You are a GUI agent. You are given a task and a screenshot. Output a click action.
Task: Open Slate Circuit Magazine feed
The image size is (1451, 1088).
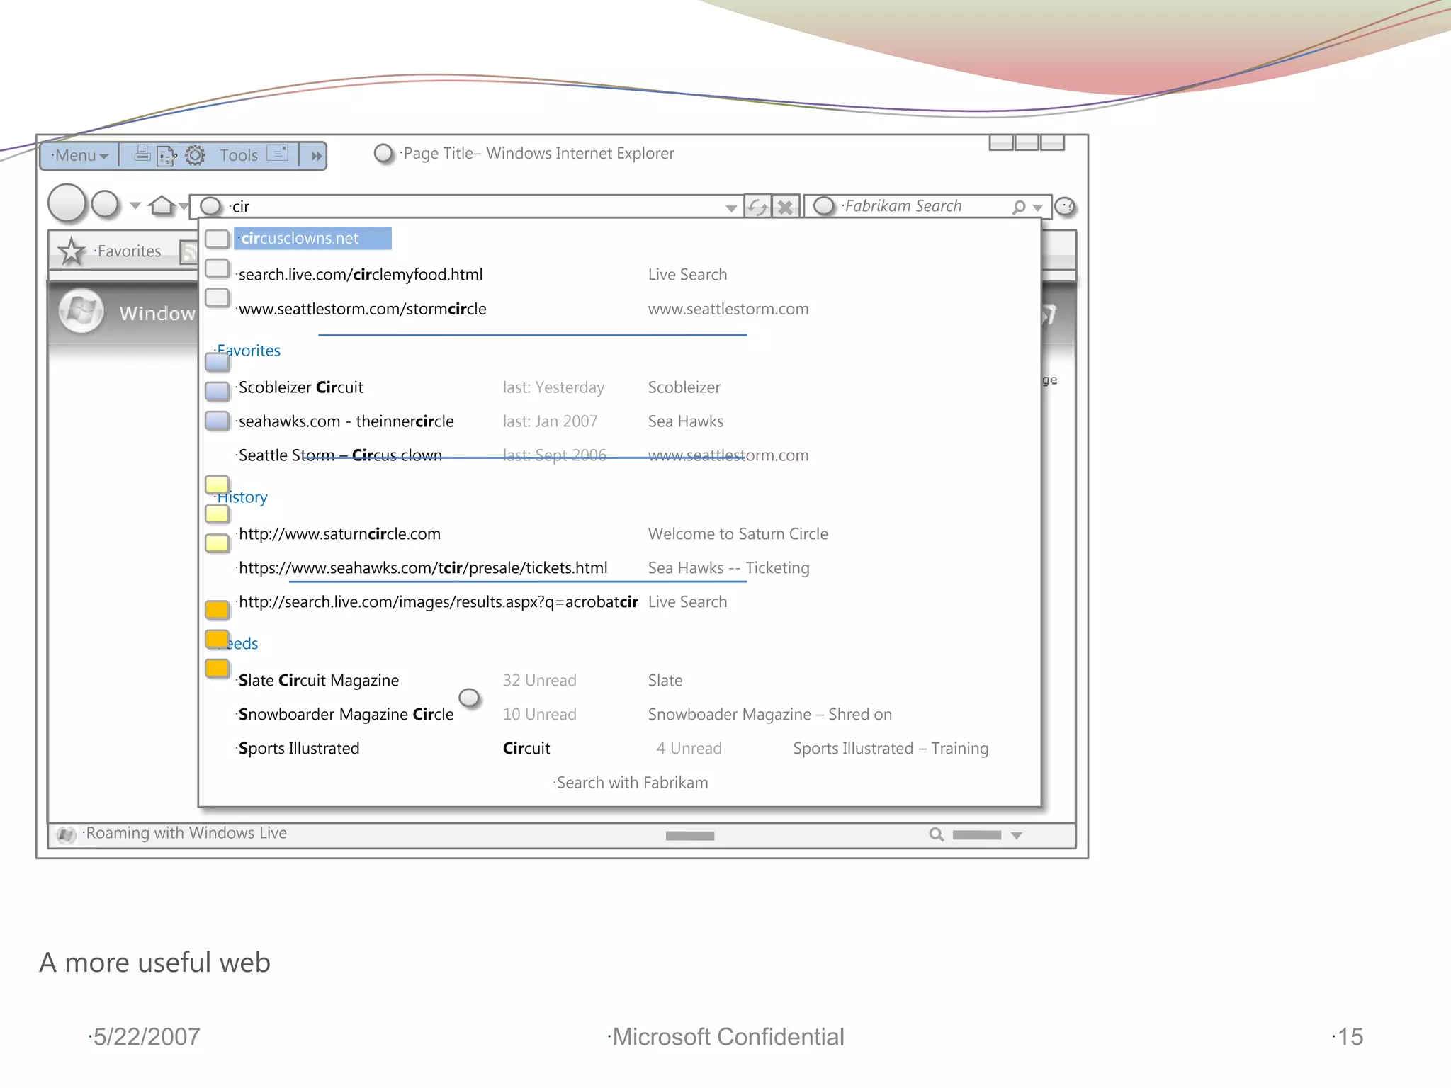click(318, 681)
